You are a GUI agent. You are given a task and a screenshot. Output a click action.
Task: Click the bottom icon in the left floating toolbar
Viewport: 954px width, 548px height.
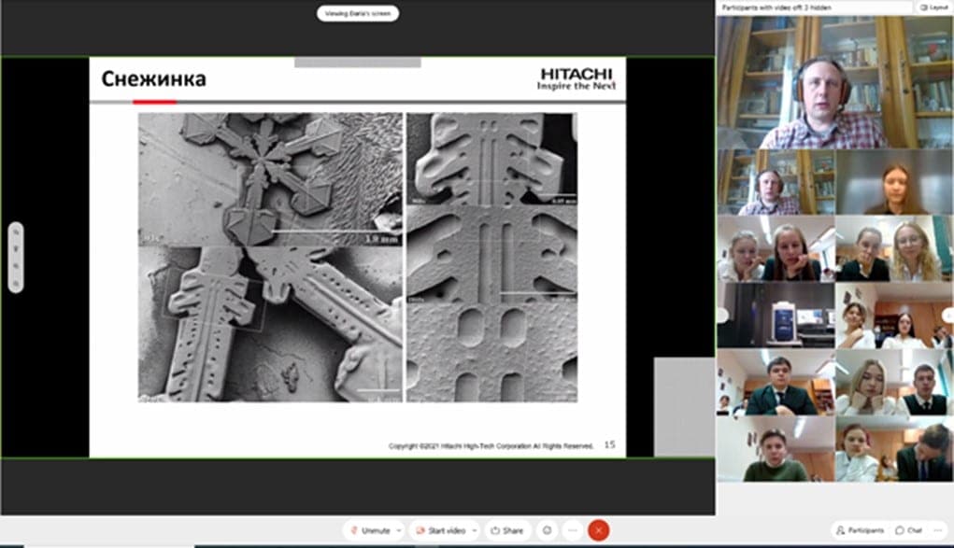pyautogui.click(x=15, y=281)
